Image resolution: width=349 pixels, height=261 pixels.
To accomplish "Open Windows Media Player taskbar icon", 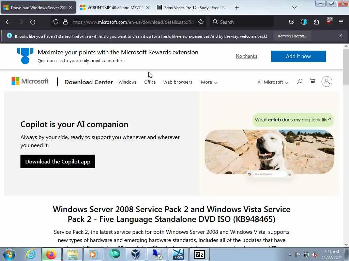I will 93,254.
